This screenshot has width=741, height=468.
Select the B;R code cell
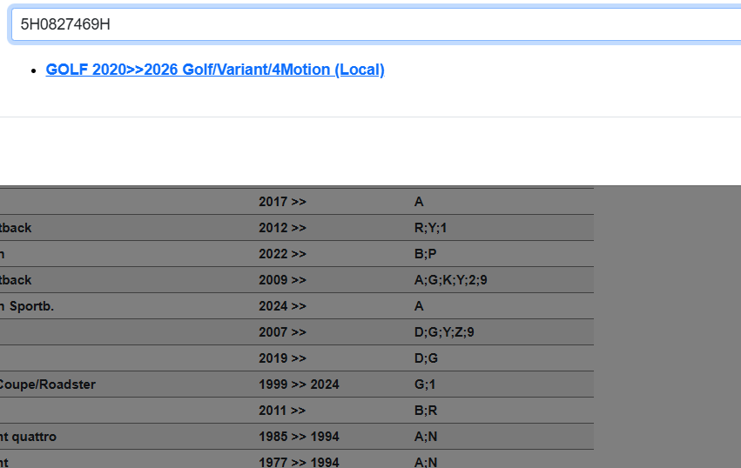pyautogui.click(x=425, y=411)
